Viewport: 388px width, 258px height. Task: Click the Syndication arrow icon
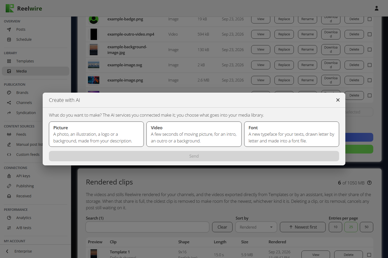click(x=9, y=113)
